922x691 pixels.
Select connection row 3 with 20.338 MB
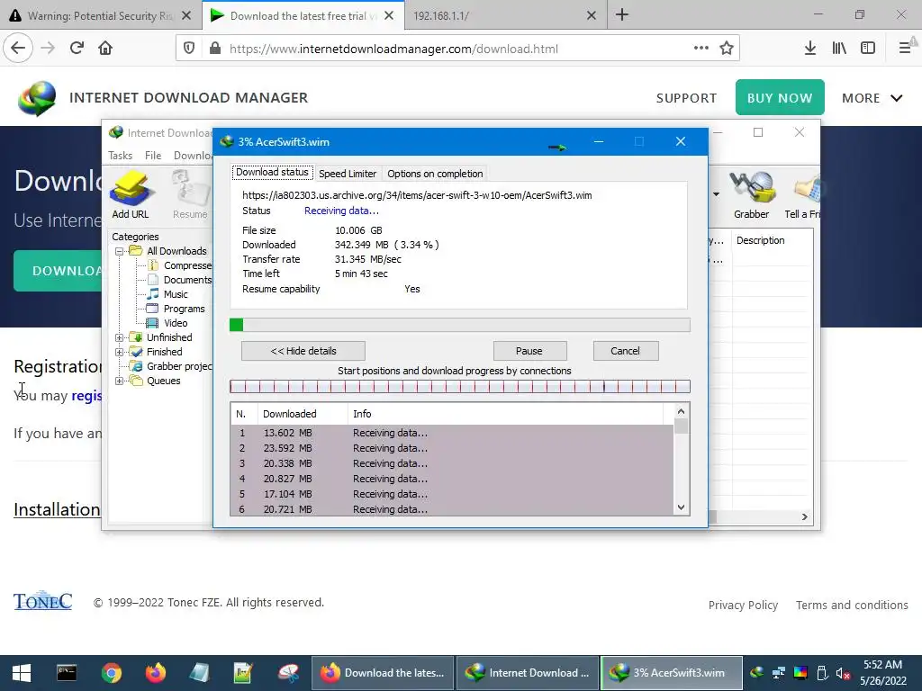coord(452,463)
